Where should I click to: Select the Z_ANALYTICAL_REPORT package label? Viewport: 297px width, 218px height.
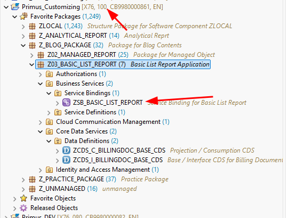coord(73,36)
